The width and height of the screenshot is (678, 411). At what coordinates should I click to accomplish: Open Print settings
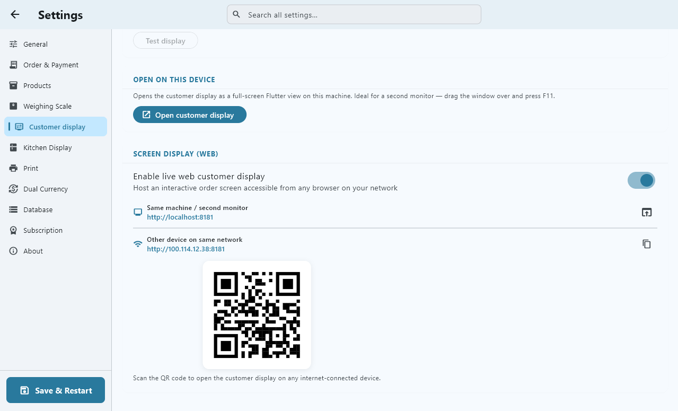(56, 168)
